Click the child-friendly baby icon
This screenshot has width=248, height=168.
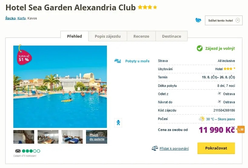point(118,123)
